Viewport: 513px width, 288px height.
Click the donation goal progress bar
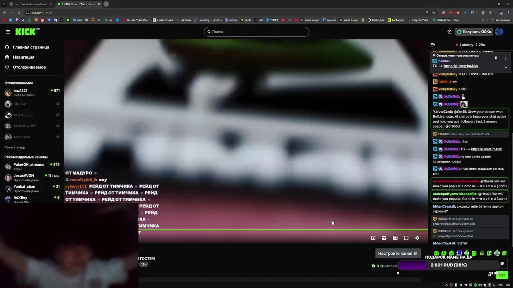[448, 265]
